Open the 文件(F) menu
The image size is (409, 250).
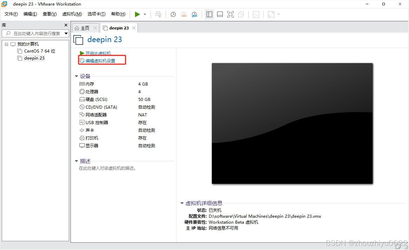click(11, 14)
